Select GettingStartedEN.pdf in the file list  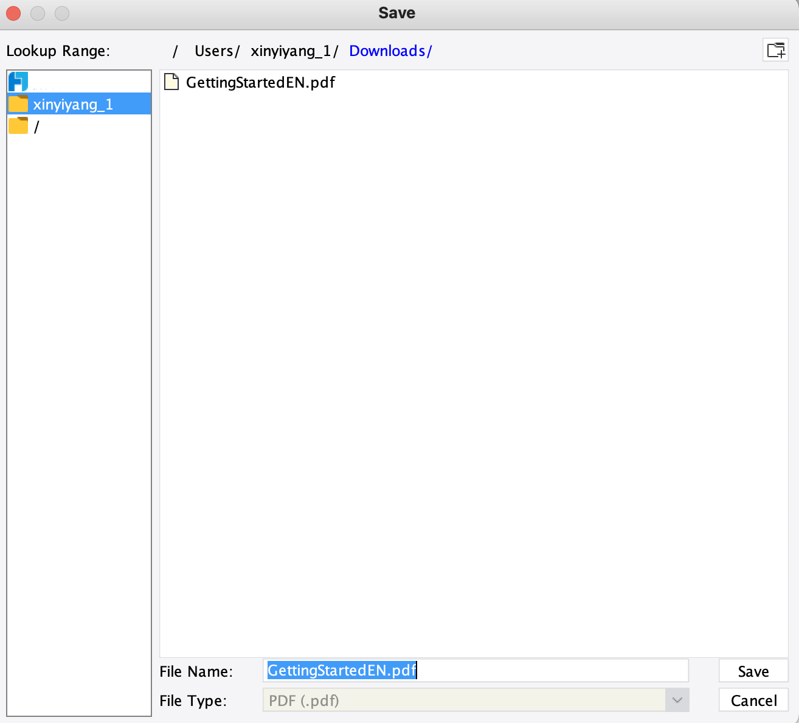tap(261, 82)
